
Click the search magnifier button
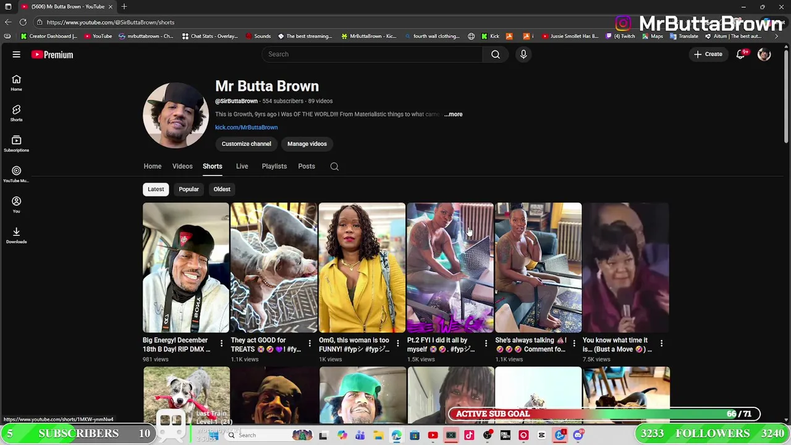click(x=496, y=54)
